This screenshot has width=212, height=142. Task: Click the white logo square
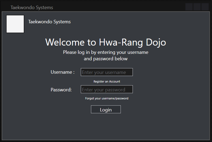click(15, 24)
